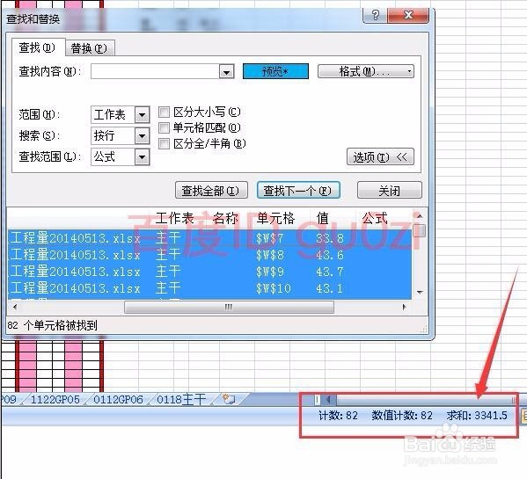The image size is (527, 479).
Task: Enable the 区分全/半角 checkbox
Action: pos(164,143)
